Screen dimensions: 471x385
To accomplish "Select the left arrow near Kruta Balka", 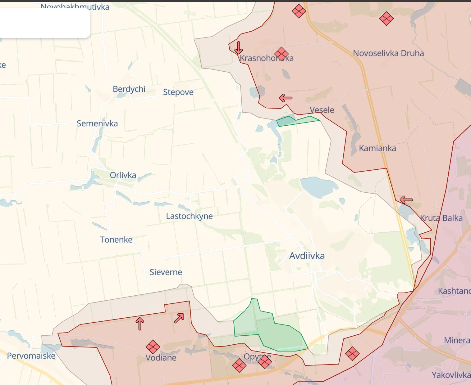I will [x=406, y=200].
